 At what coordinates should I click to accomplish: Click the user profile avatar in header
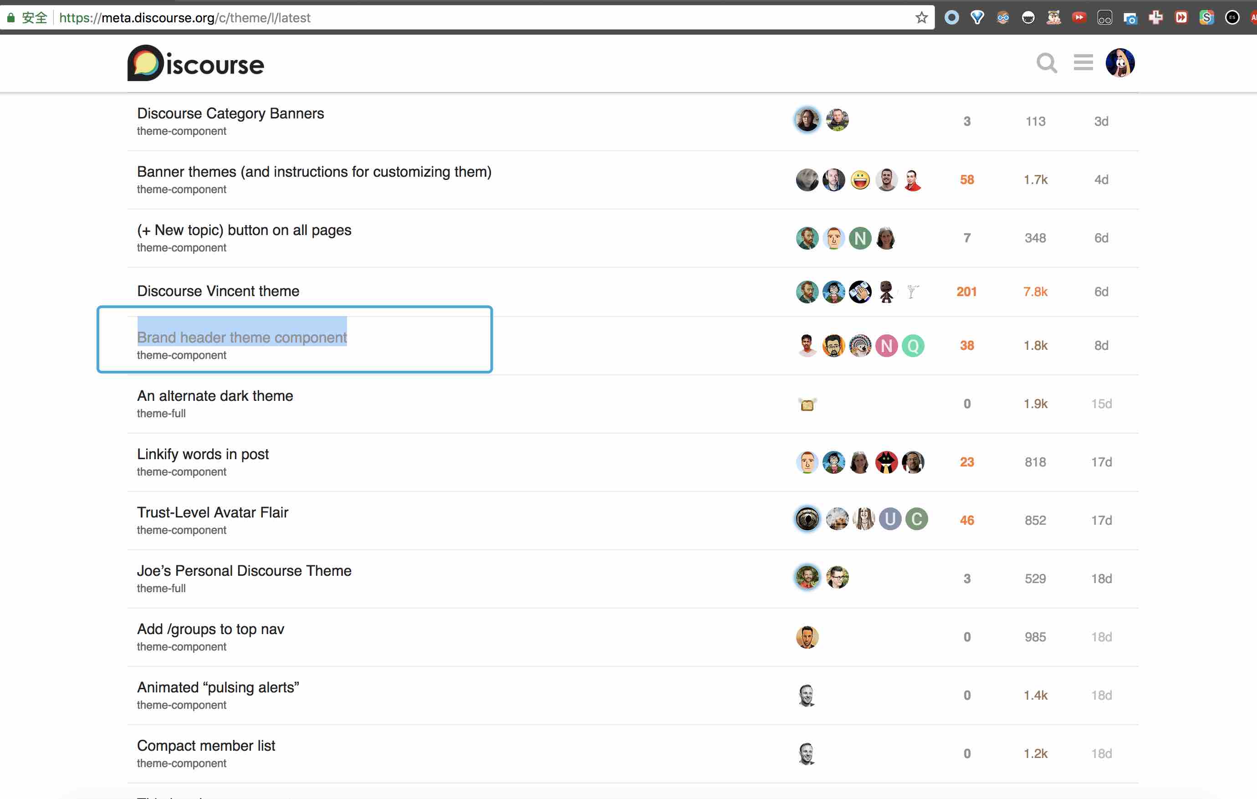pyautogui.click(x=1120, y=63)
